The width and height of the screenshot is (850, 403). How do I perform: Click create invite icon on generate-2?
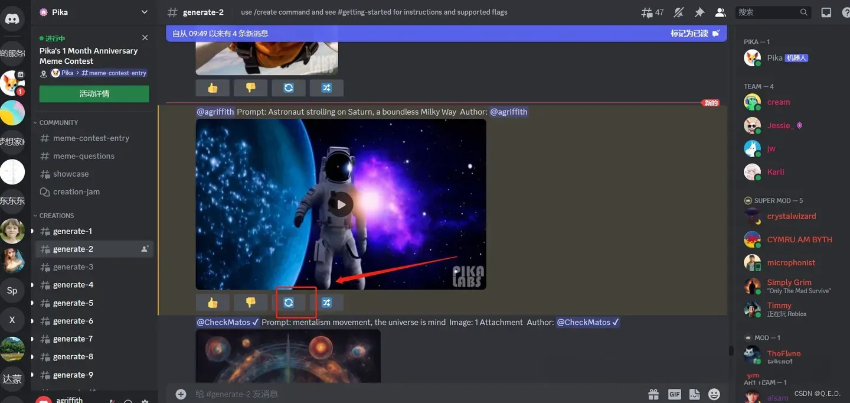[x=145, y=249]
